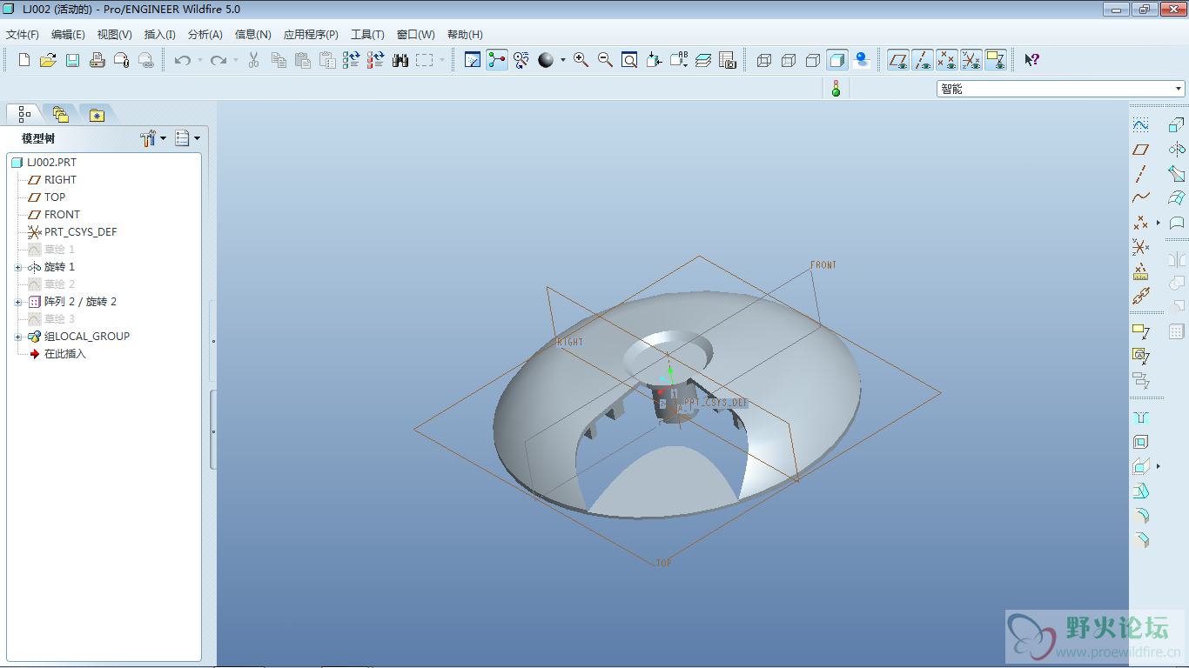Create a new file

click(24, 60)
